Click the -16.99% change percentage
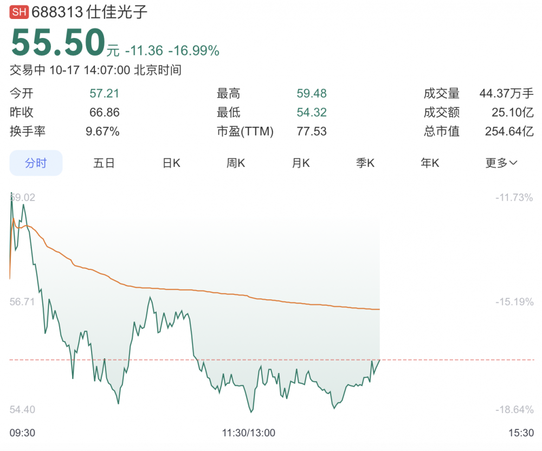The height and width of the screenshot is (451, 542). 193,51
